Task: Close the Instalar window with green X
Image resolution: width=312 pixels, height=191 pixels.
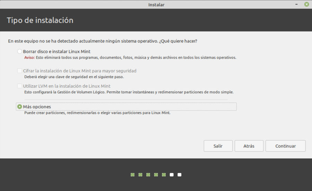Action: point(307,4)
